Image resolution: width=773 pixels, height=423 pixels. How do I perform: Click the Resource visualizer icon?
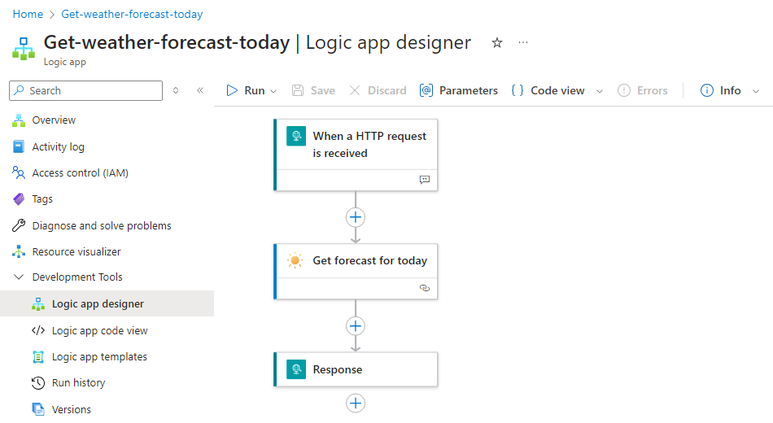[x=19, y=251]
